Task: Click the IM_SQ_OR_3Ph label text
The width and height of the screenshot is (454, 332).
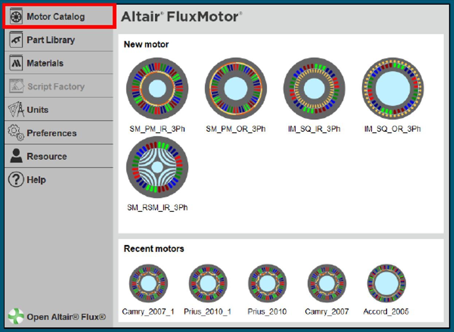Action: coord(393,129)
